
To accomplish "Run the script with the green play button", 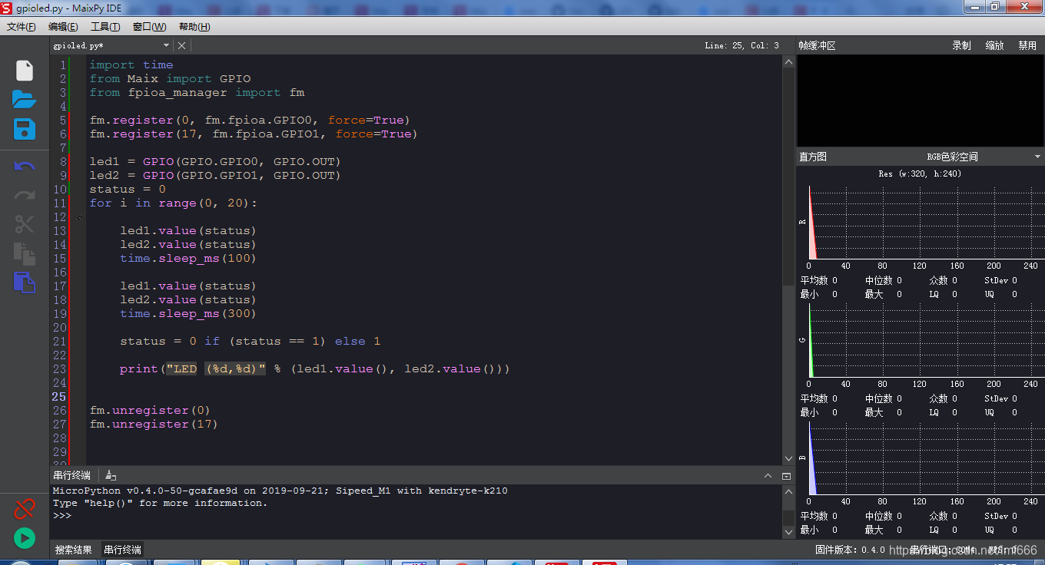I will (x=25, y=538).
